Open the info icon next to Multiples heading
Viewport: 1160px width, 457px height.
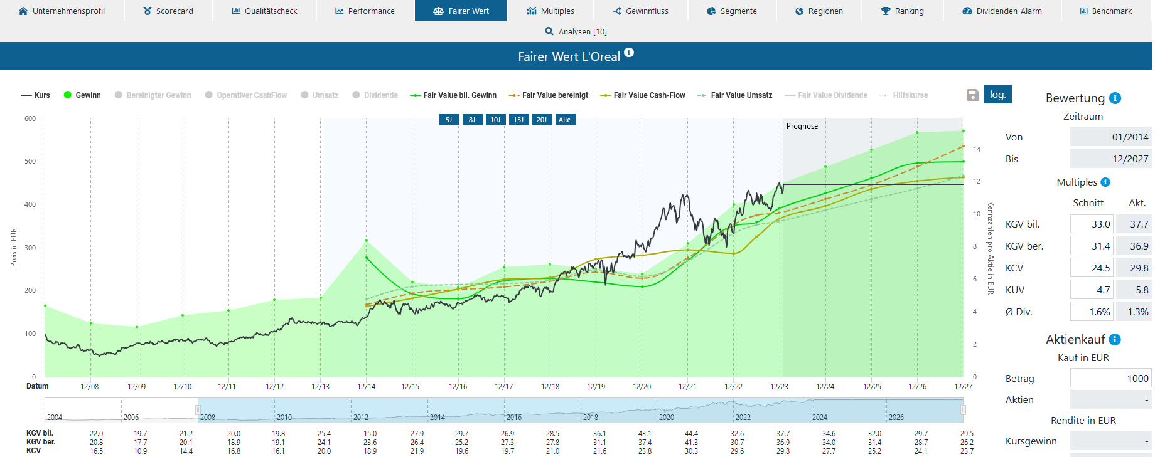point(1105,182)
